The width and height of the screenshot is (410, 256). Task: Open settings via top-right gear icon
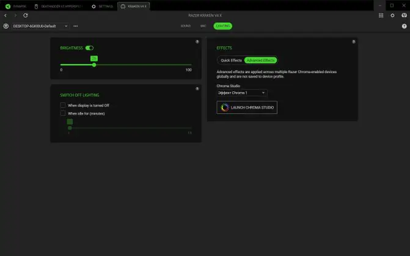[392, 15]
